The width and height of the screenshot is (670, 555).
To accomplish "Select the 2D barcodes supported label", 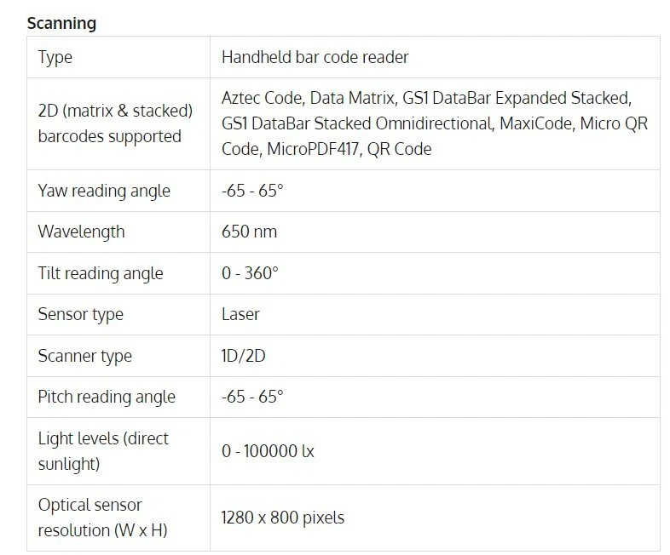I will pyautogui.click(x=115, y=123).
